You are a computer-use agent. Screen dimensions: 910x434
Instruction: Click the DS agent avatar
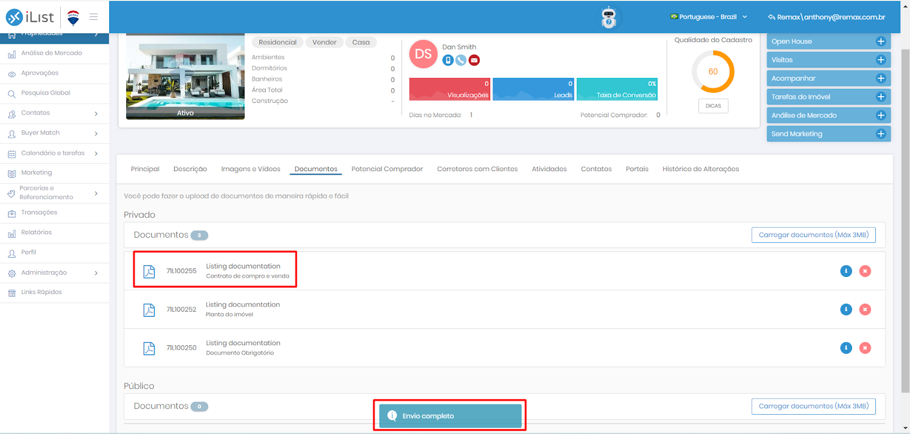point(423,54)
